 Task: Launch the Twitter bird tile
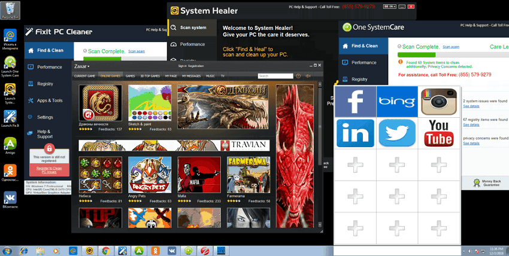[x=397, y=133]
